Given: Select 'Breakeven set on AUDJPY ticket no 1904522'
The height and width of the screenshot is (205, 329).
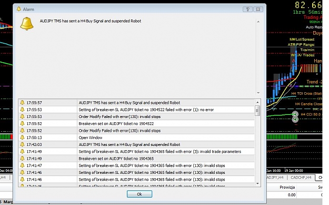Looking at the screenshot, I should pos(116,123).
